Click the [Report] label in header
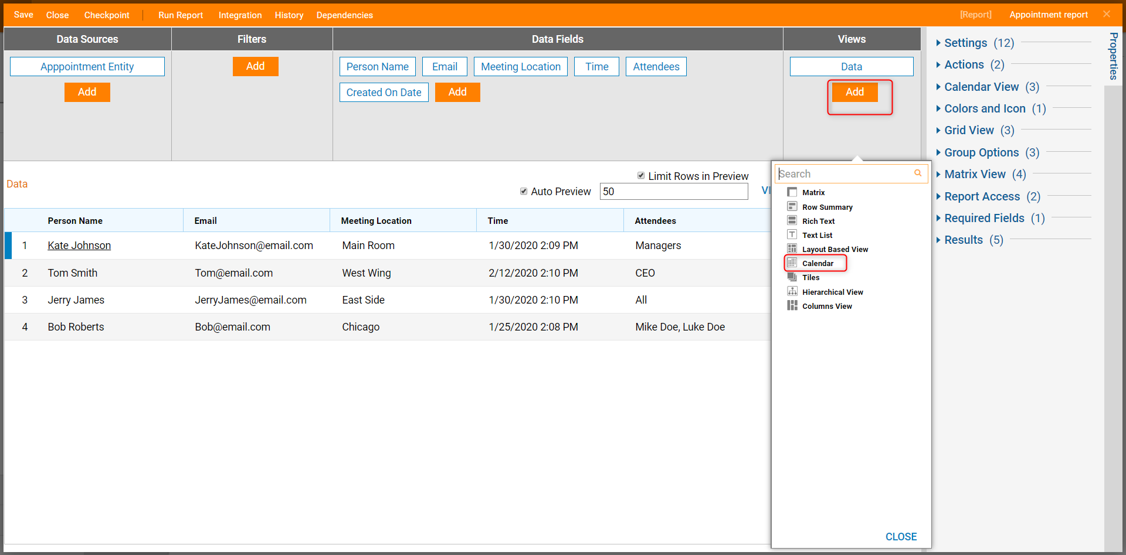The width and height of the screenshot is (1126, 555). click(976, 15)
